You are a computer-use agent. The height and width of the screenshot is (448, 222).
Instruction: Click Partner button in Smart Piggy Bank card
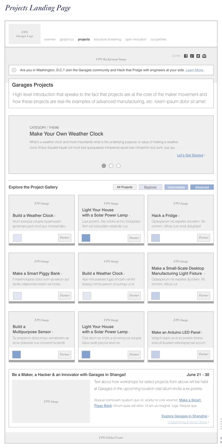[x=65, y=295]
